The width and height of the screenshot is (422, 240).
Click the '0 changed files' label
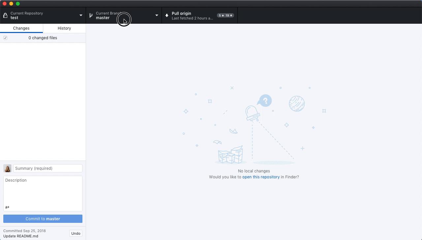[x=43, y=38]
